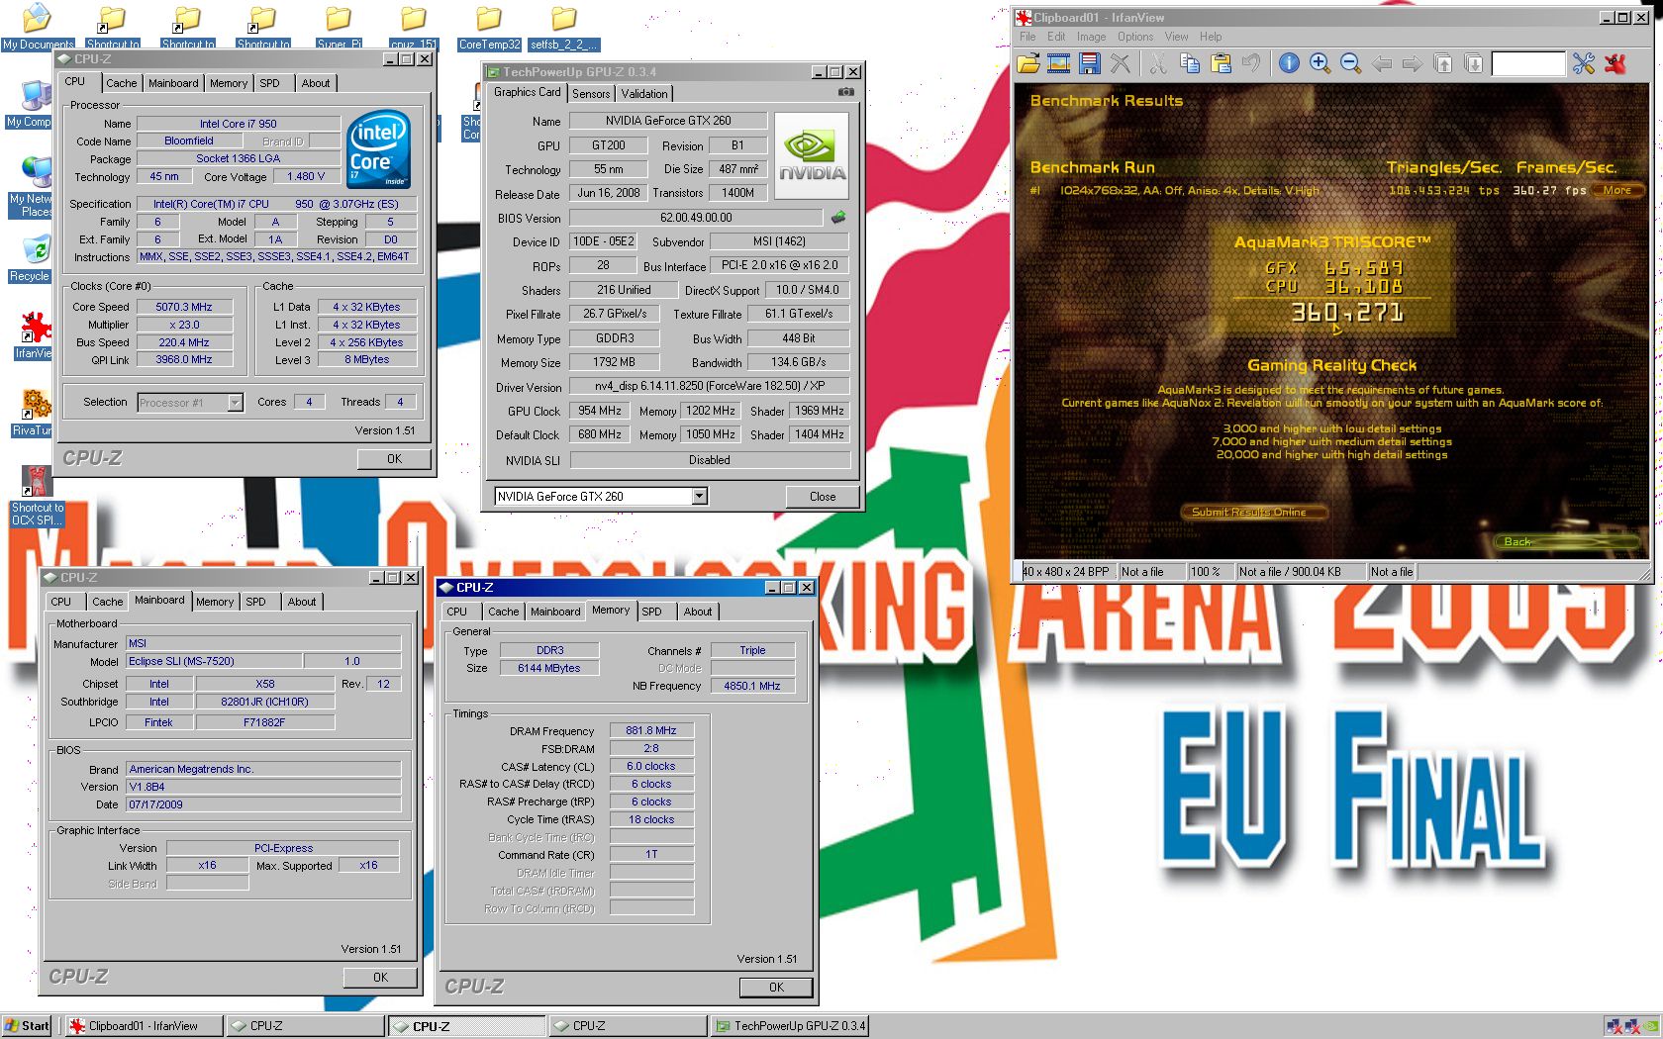This screenshot has height=1039, width=1663.
Task: Open the Processor #1 selection dropdown
Action: (235, 403)
